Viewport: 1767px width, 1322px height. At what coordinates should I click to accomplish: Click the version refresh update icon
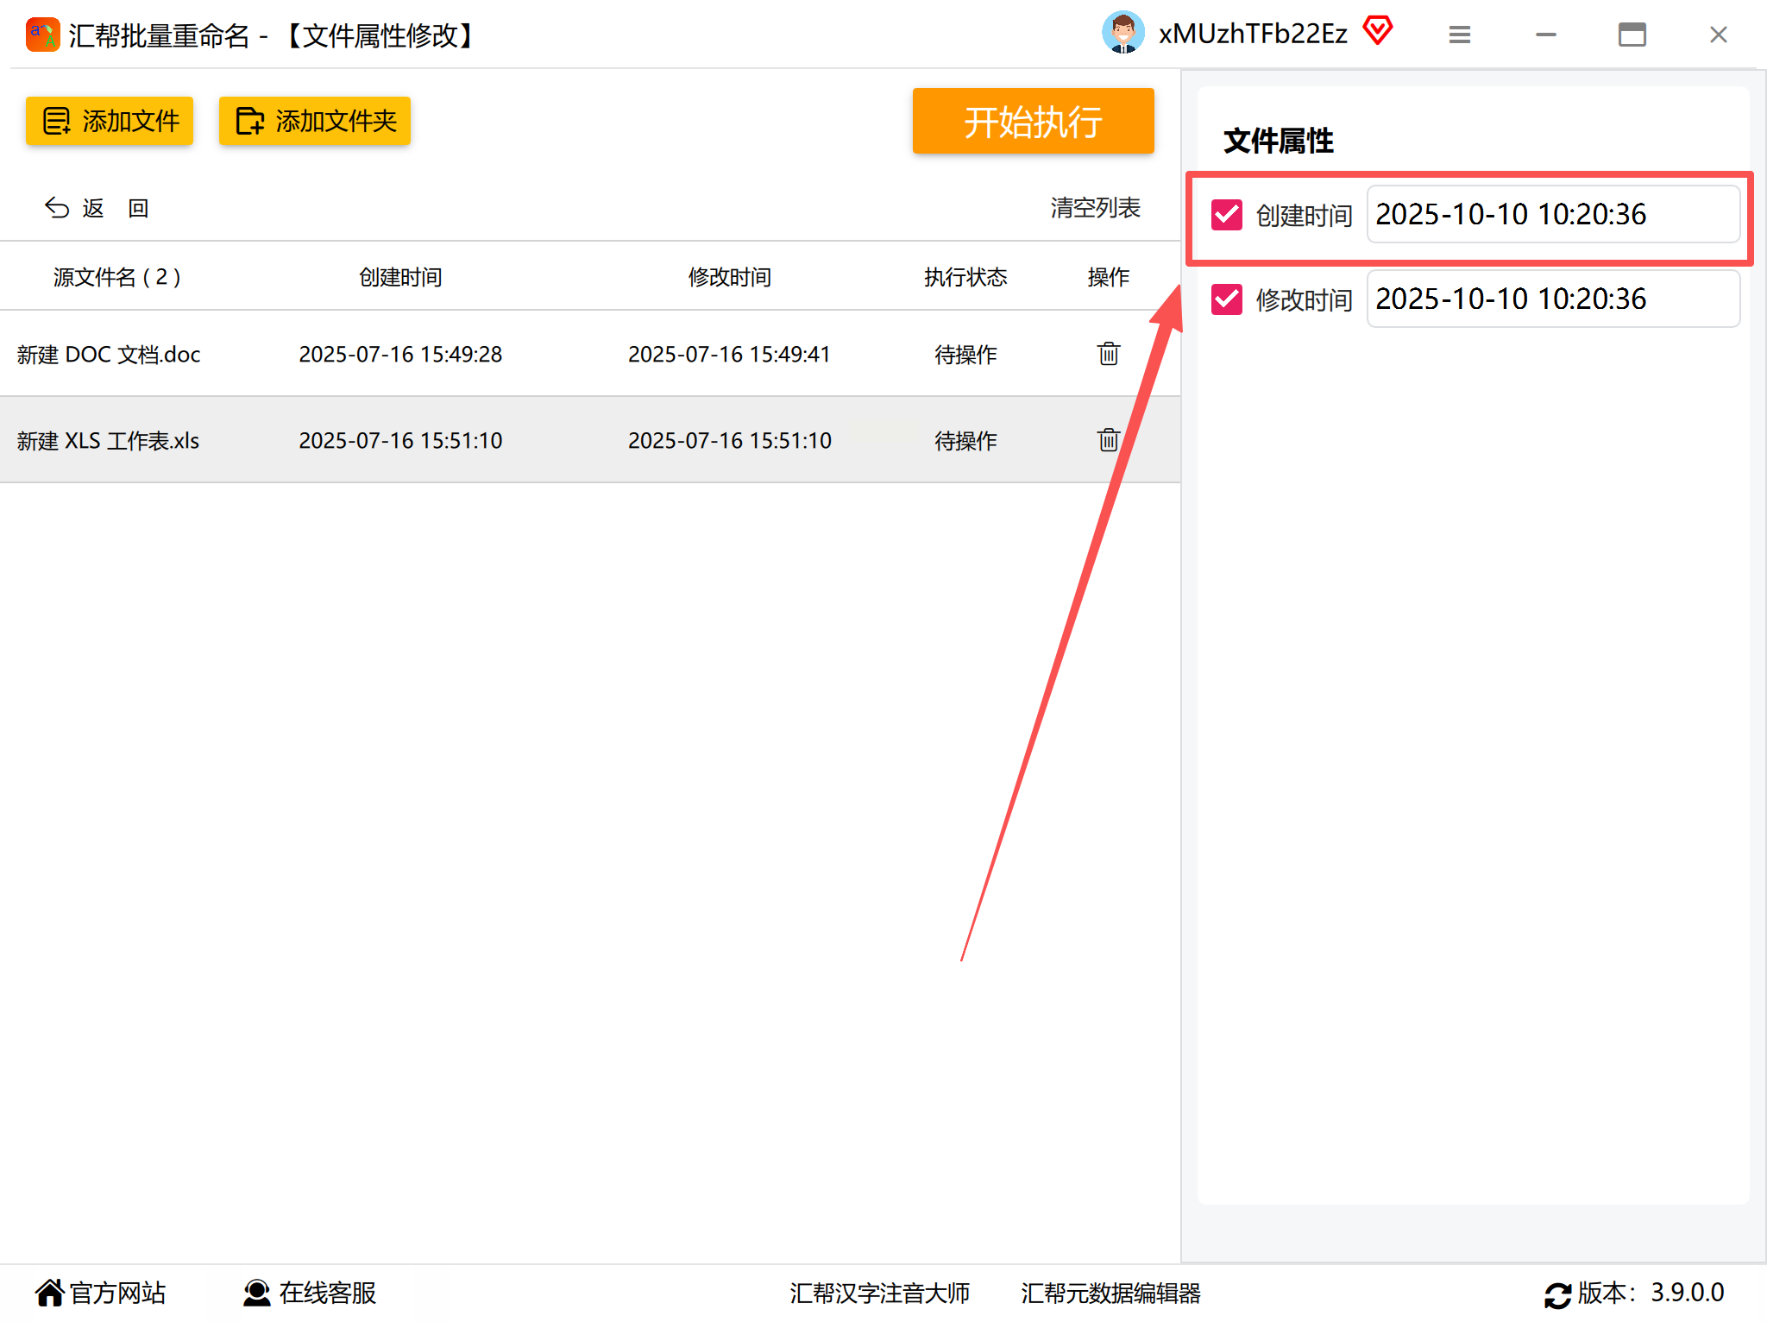(x=1557, y=1294)
